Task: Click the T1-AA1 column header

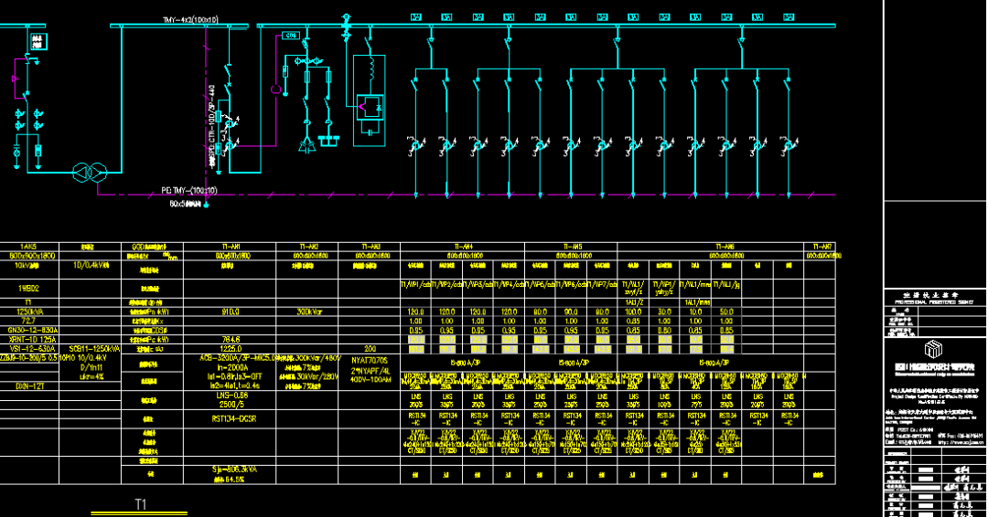Action: click(231, 247)
